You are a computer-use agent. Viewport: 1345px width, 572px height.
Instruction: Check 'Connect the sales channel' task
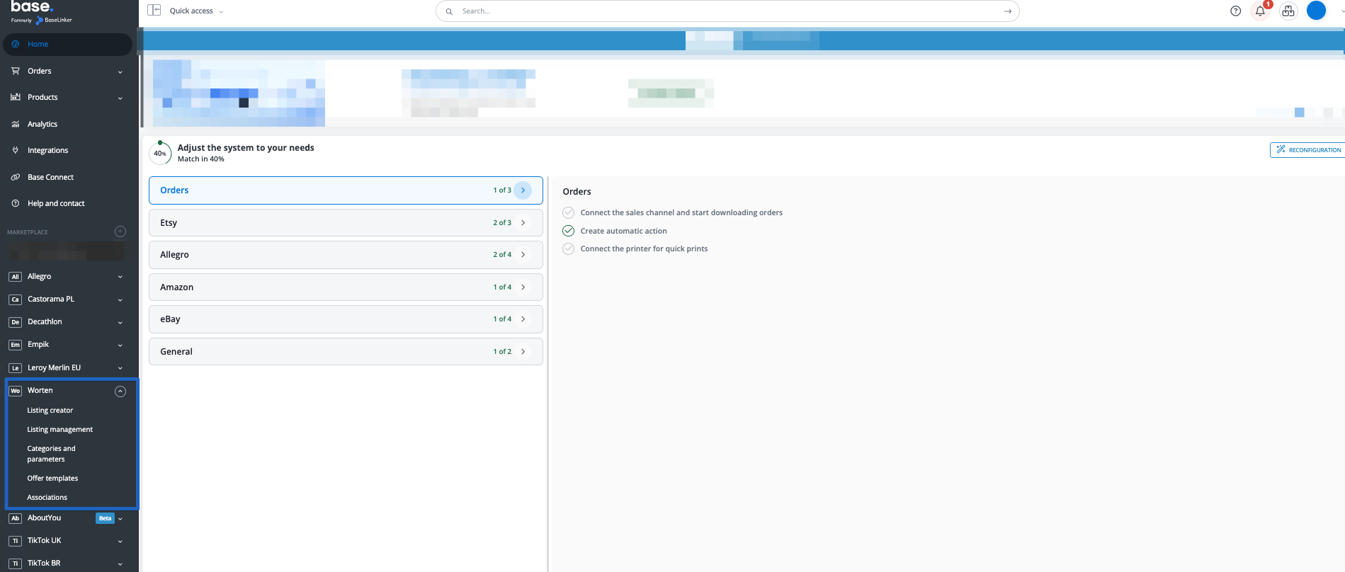568,212
